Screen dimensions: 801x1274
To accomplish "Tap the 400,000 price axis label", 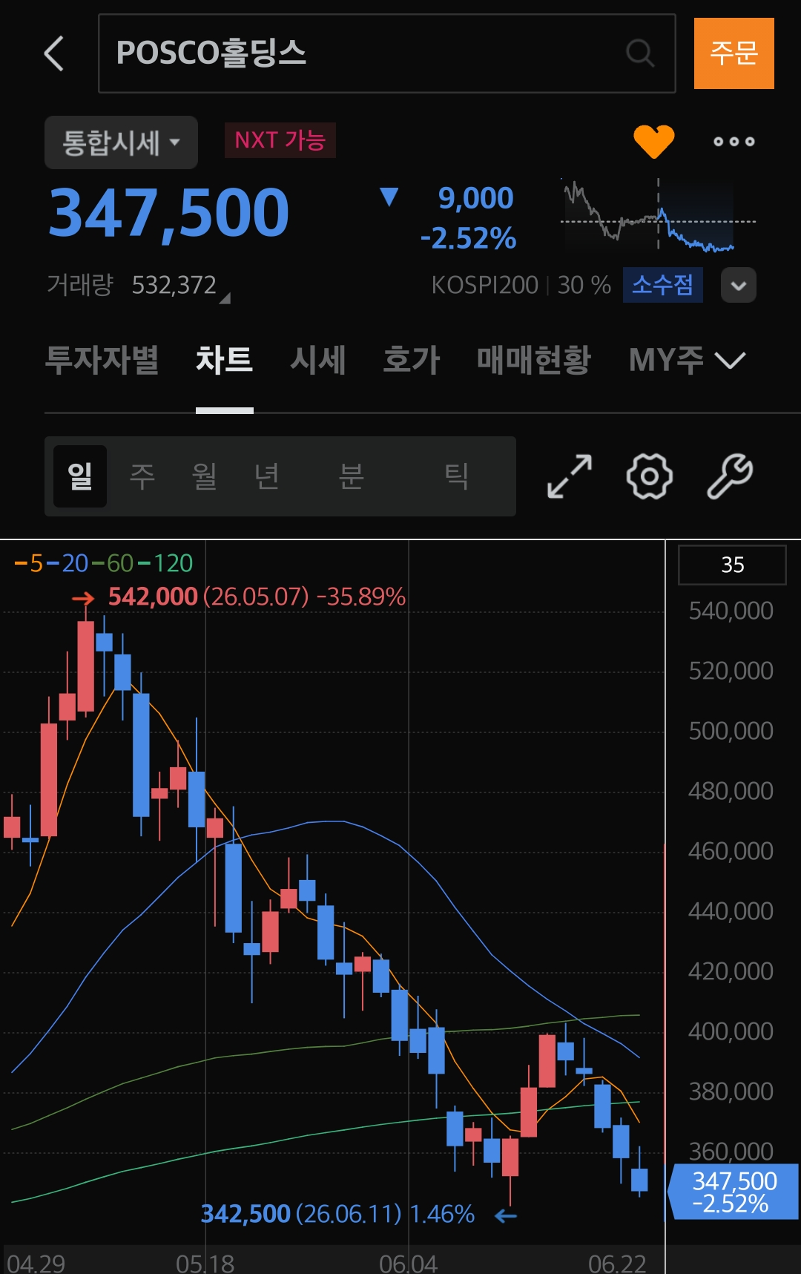I will [x=731, y=1031].
